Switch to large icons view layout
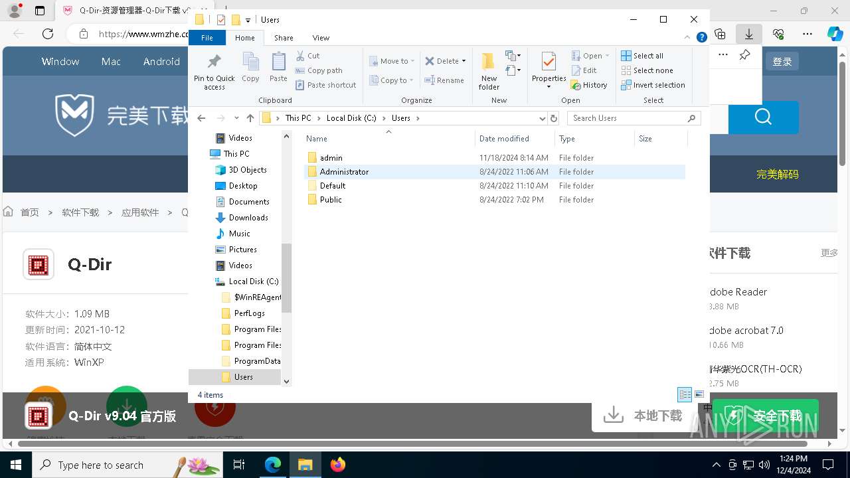The image size is (850, 478). pyautogui.click(x=699, y=394)
